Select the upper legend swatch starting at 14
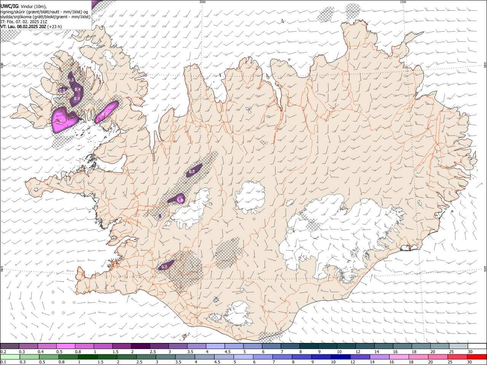 pyautogui.click(x=384, y=346)
